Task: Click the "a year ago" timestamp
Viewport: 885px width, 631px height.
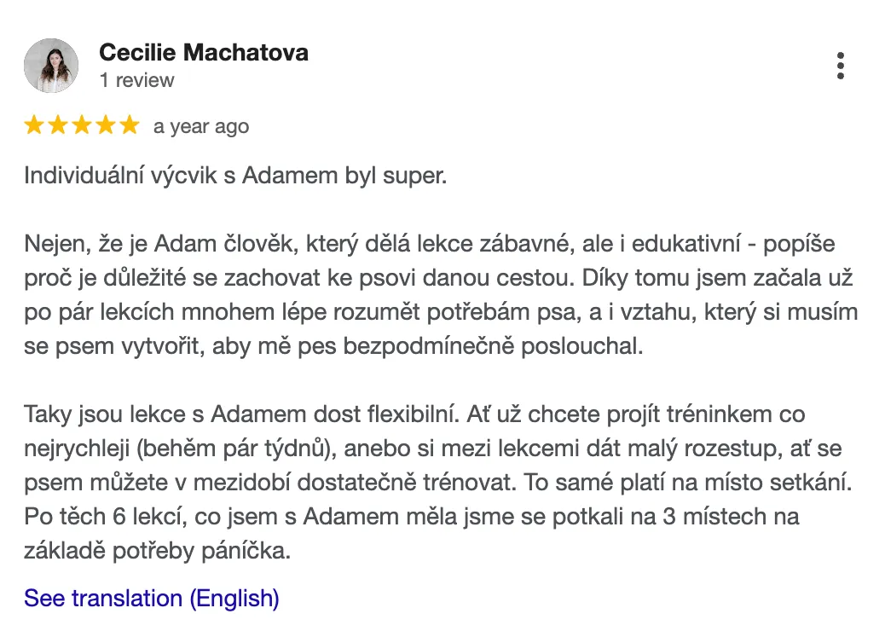Action: (x=201, y=127)
